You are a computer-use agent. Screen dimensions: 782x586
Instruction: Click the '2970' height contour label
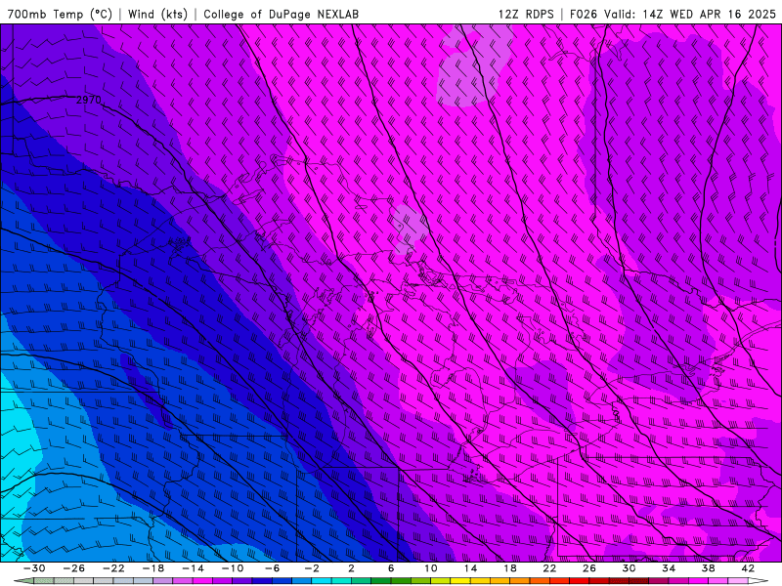point(88,101)
